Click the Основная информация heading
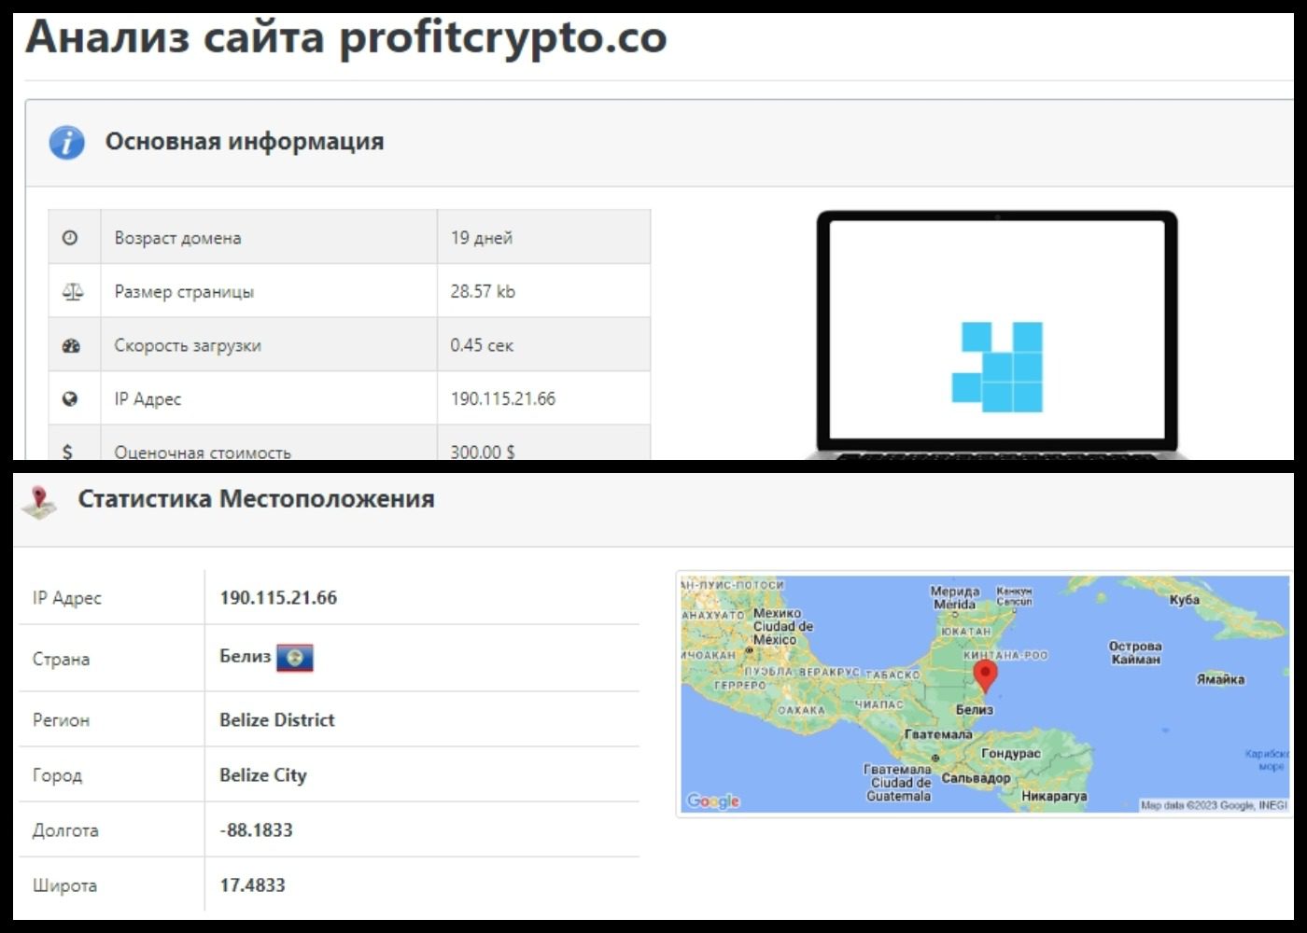The width and height of the screenshot is (1307, 933). [245, 142]
